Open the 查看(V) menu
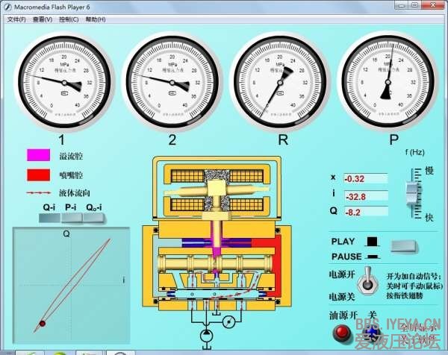The height and width of the screenshot is (355, 448). 43,19
